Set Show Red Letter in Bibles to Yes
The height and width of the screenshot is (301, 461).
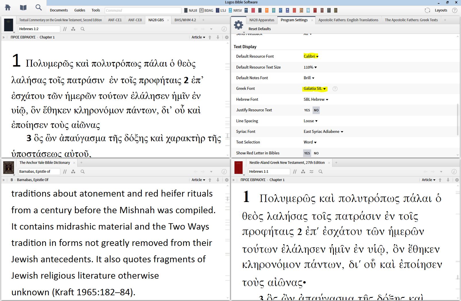307,153
